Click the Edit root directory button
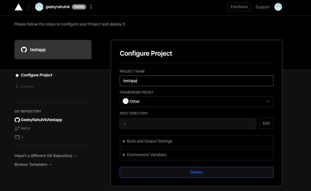 pyautogui.click(x=266, y=124)
